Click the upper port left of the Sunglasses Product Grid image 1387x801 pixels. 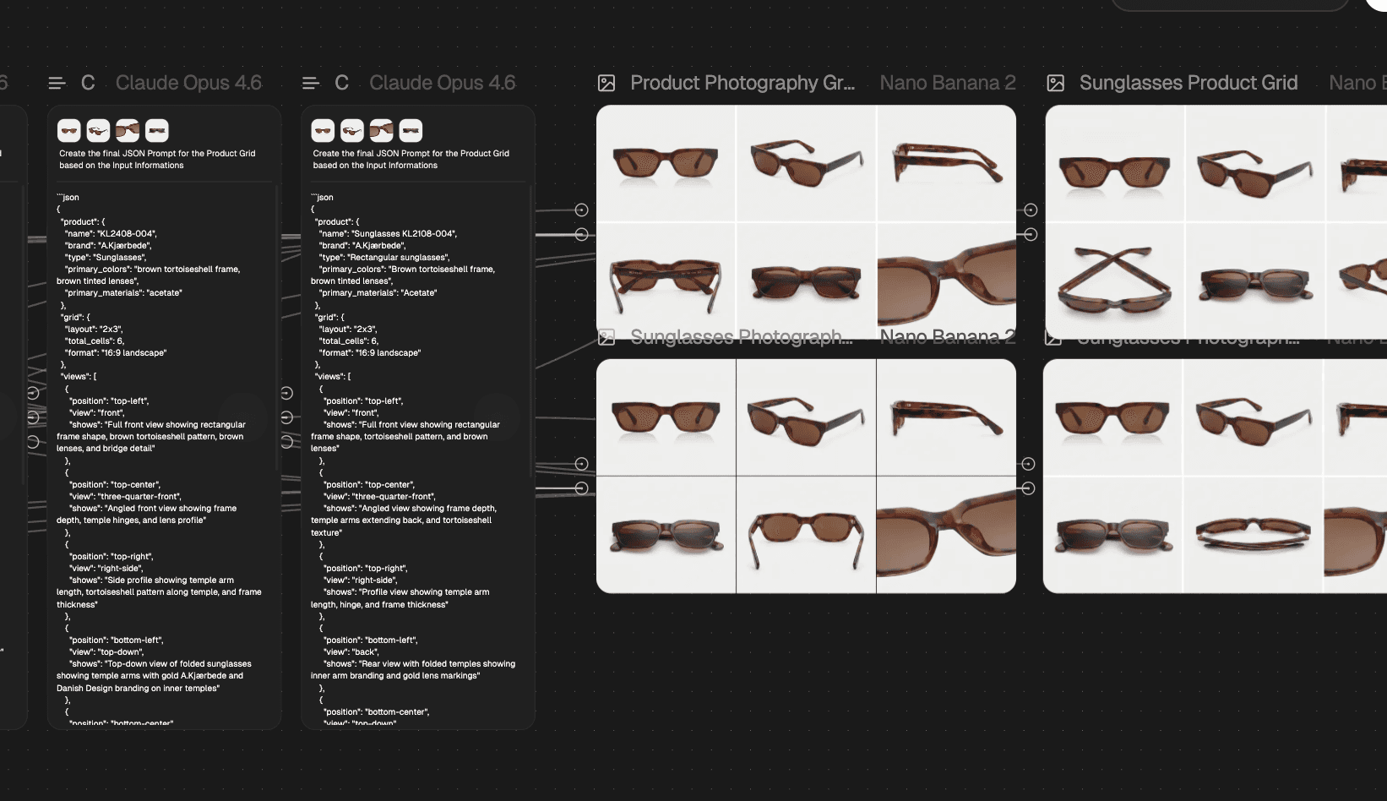coord(1031,210)
